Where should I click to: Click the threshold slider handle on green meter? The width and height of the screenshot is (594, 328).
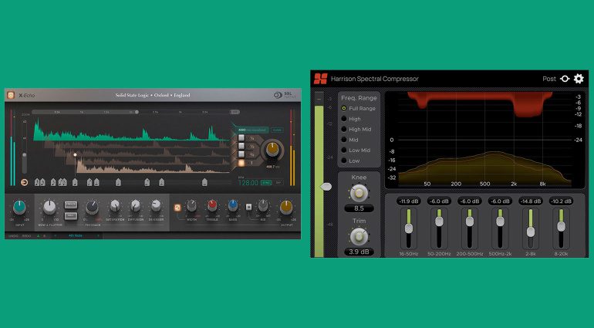326,186
